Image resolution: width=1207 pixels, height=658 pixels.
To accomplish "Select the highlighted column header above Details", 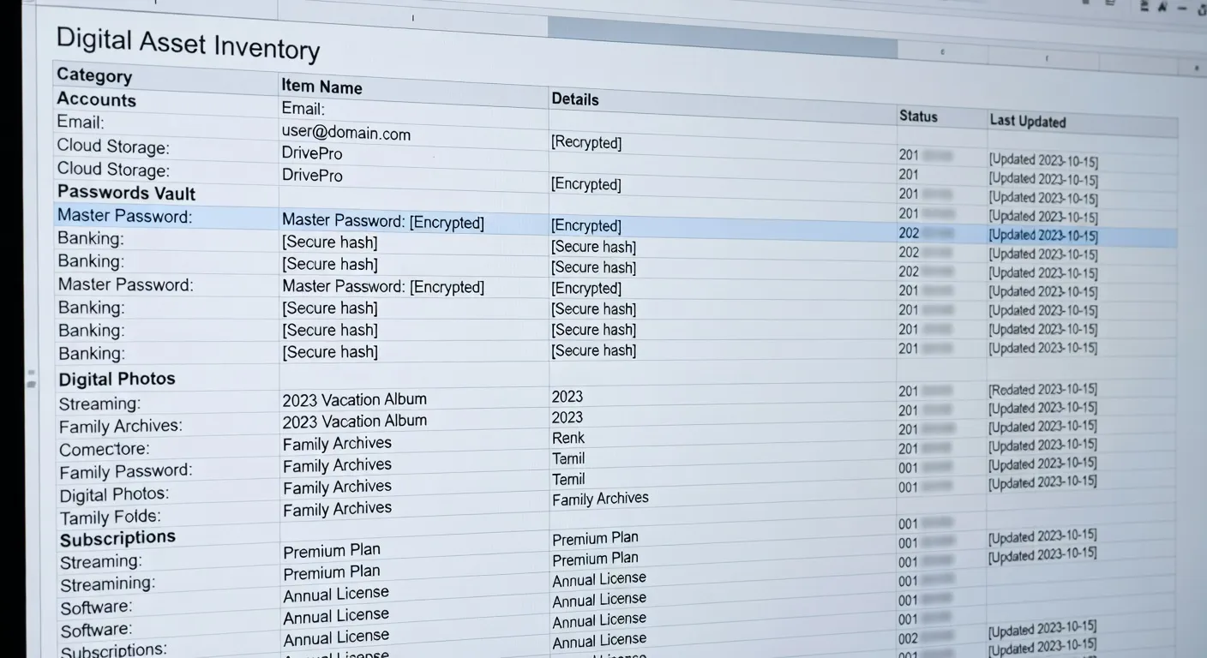I will click(x=722, y=36).
